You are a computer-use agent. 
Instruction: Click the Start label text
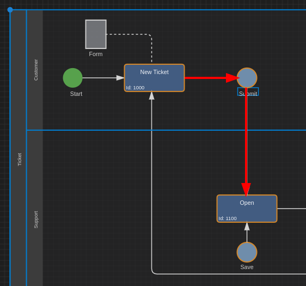pyautogui.click(x=76, y=94)
